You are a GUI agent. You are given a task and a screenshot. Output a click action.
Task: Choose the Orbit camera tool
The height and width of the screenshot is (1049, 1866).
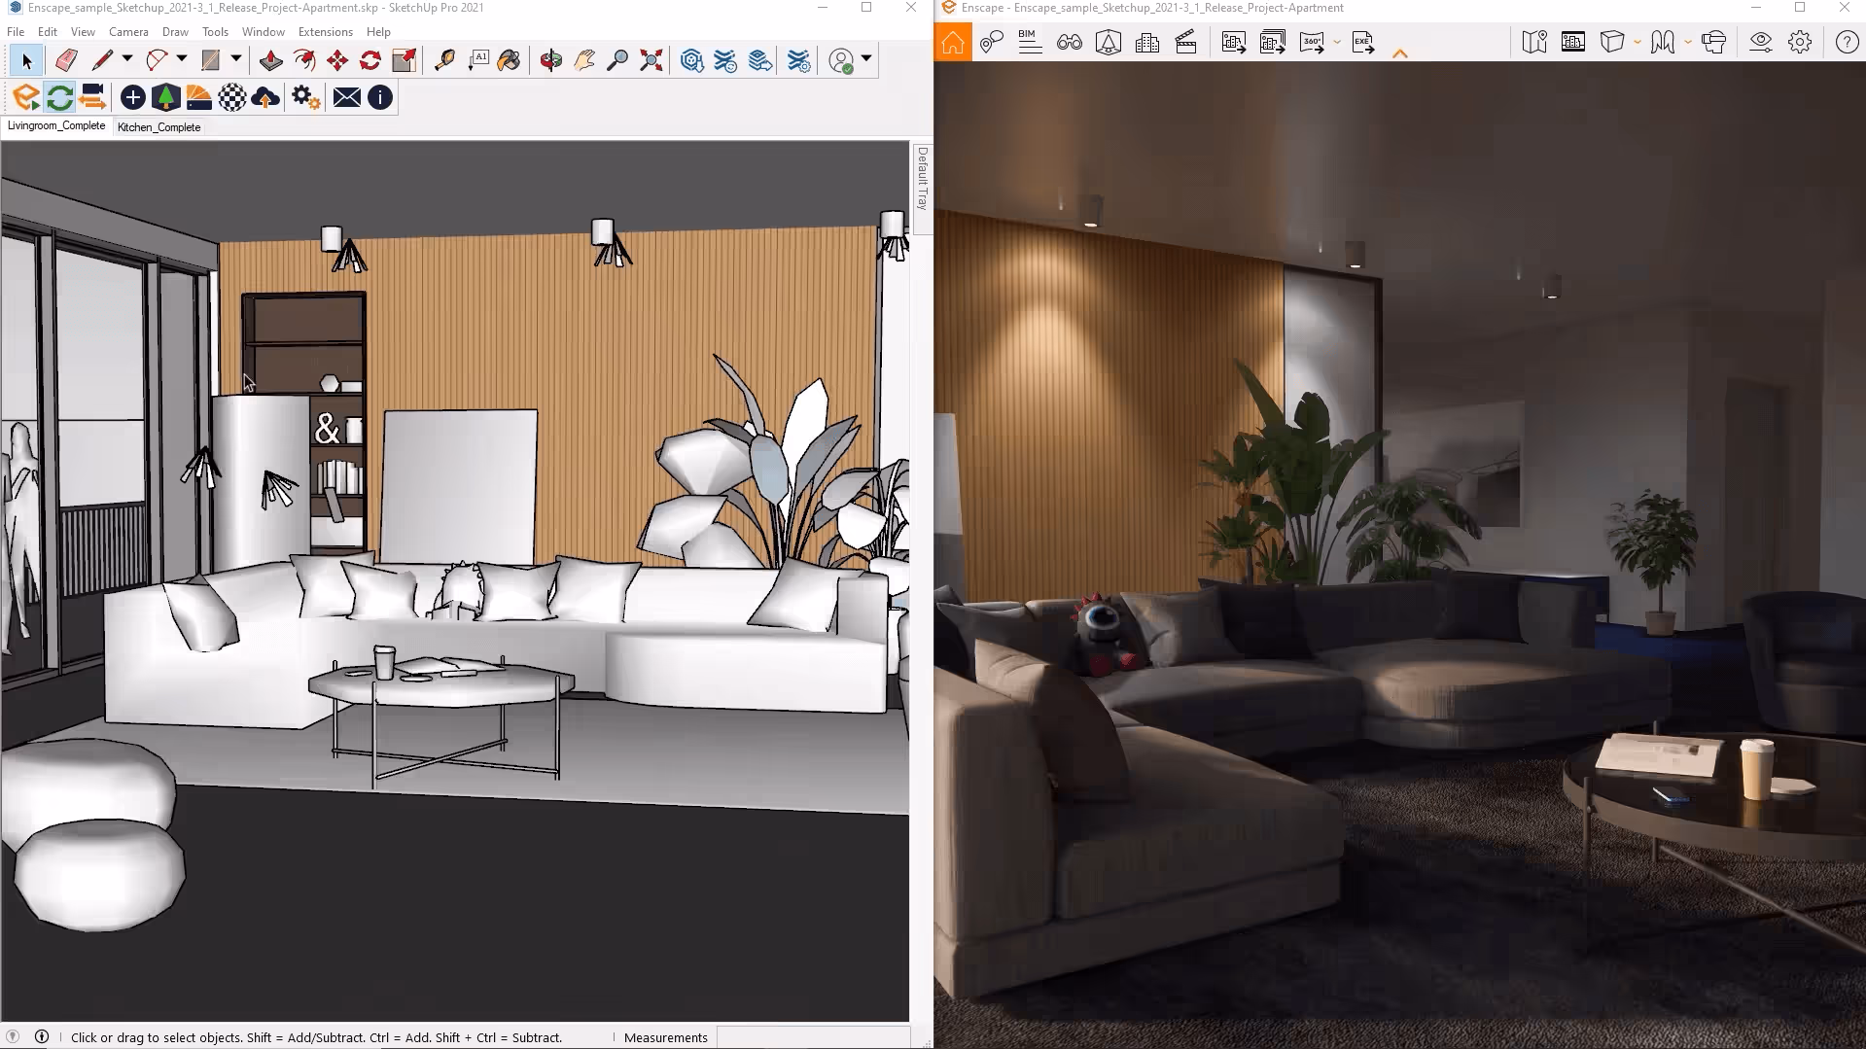[x=550, y=60]
